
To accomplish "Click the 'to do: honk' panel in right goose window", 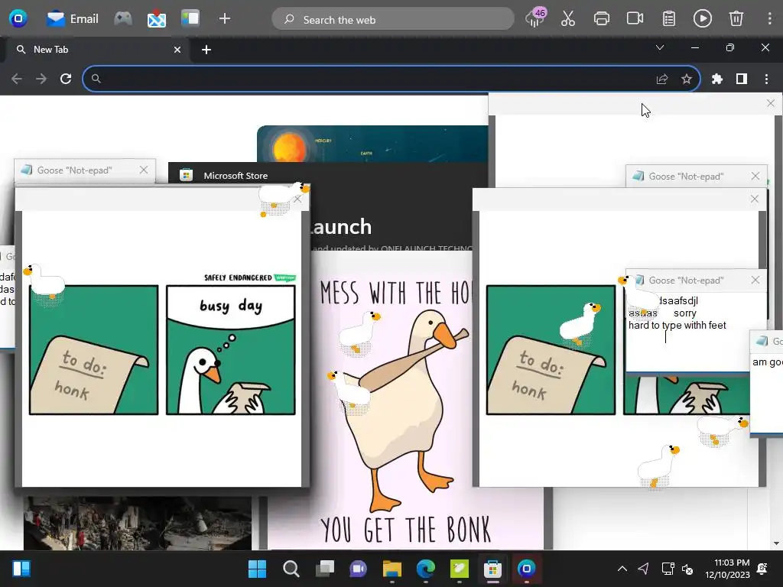I will click(x=551, y=349).
